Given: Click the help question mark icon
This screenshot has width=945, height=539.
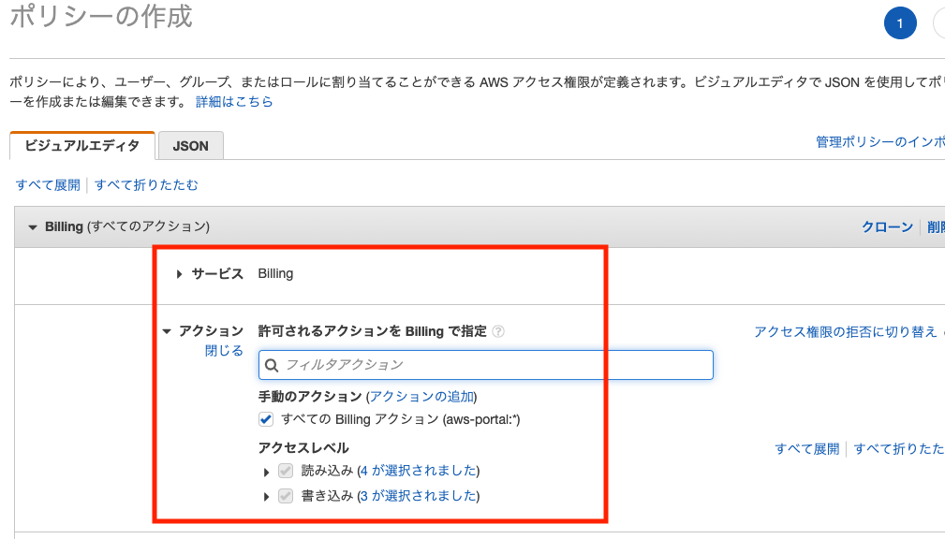Looking at the screenshot, I should [498, 331].
